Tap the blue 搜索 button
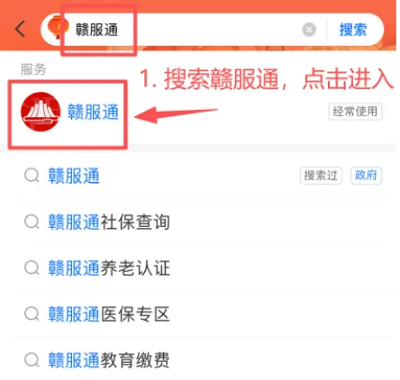The image size is (400, 380). pos(353,30)
